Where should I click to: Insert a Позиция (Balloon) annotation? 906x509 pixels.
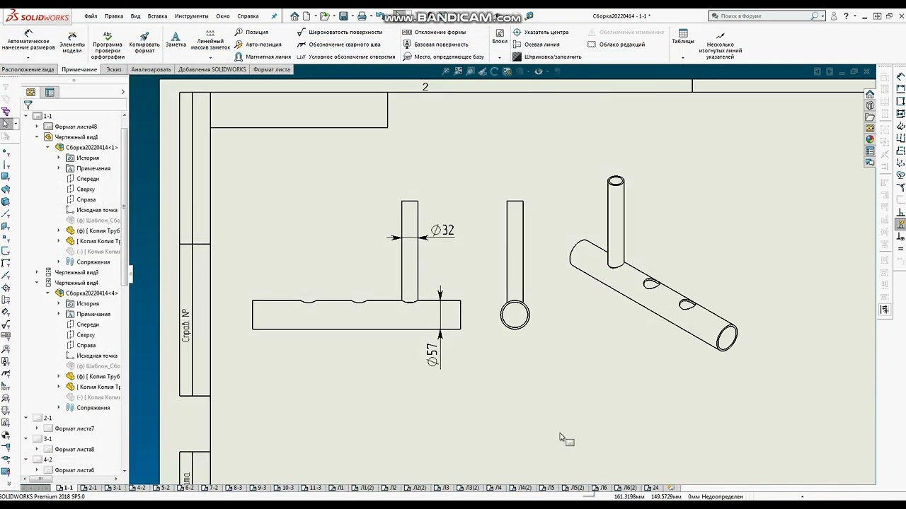click(251, 32)
